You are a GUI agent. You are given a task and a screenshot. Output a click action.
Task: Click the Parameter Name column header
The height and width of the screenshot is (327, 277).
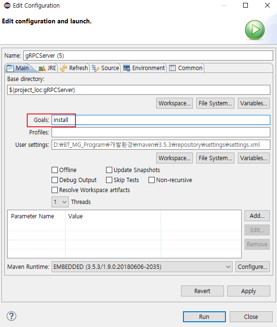pos(36,216)
